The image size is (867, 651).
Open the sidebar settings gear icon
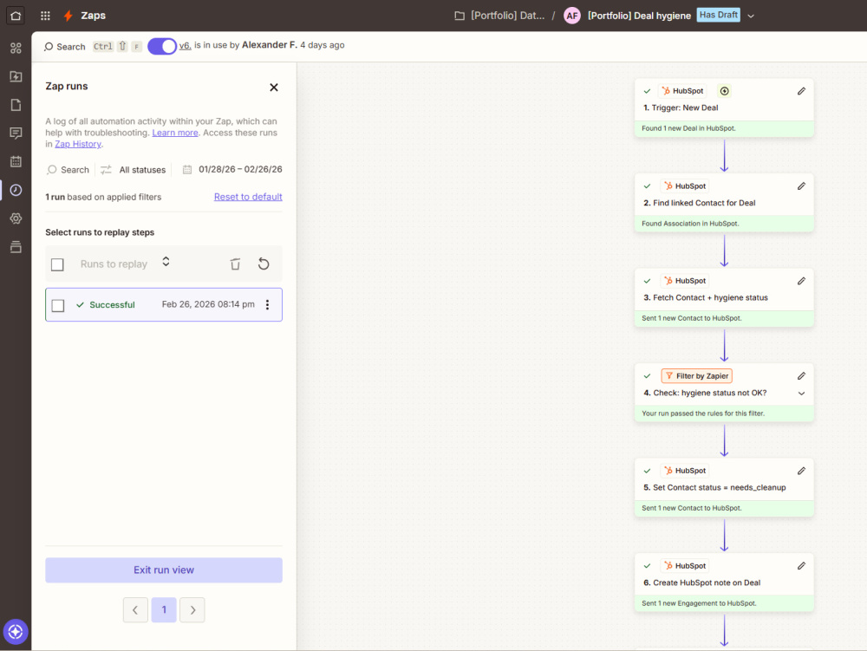(16, 218)
